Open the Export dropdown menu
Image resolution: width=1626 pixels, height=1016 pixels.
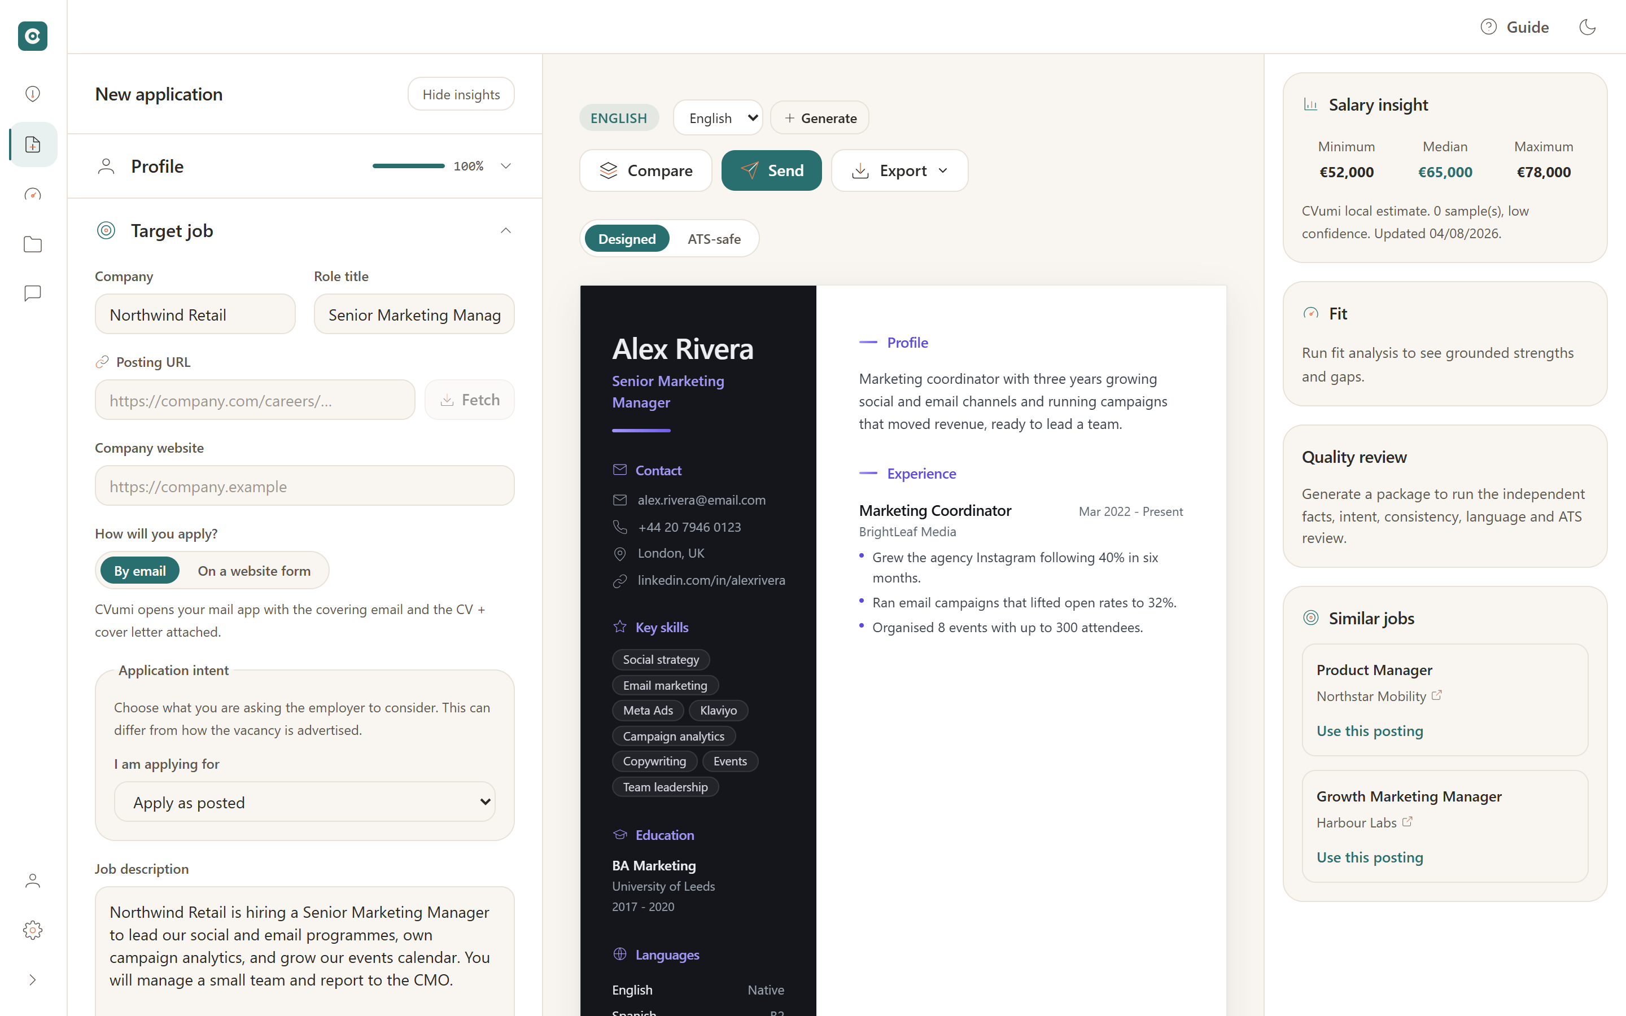point(900,170)
